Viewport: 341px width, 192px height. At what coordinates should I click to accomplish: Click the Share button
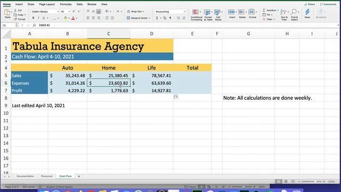pos(310,4)
